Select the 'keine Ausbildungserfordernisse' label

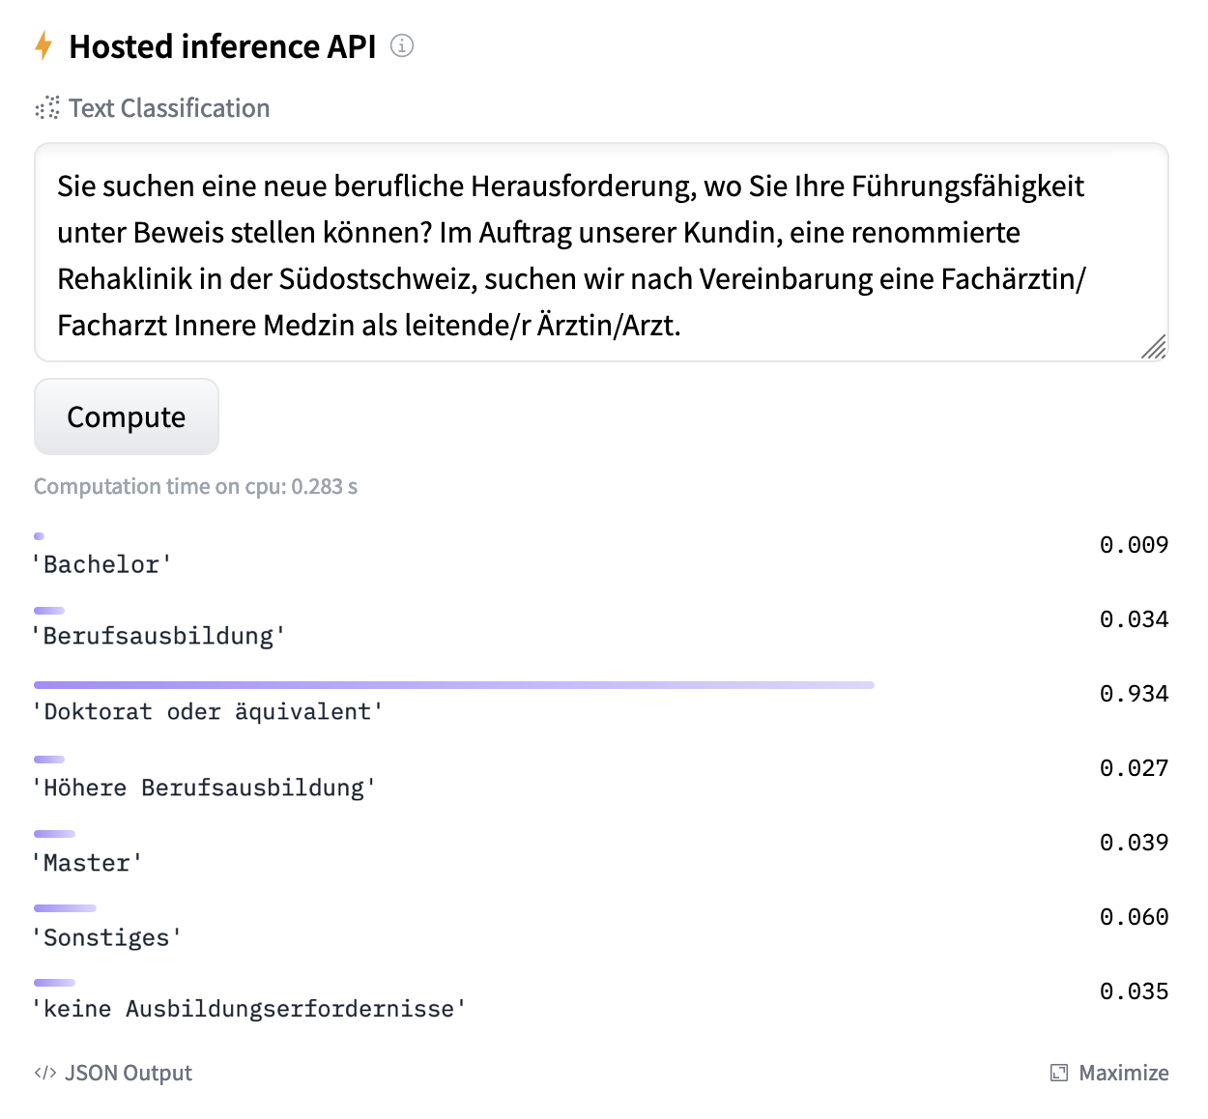[x=248, y=1009]
